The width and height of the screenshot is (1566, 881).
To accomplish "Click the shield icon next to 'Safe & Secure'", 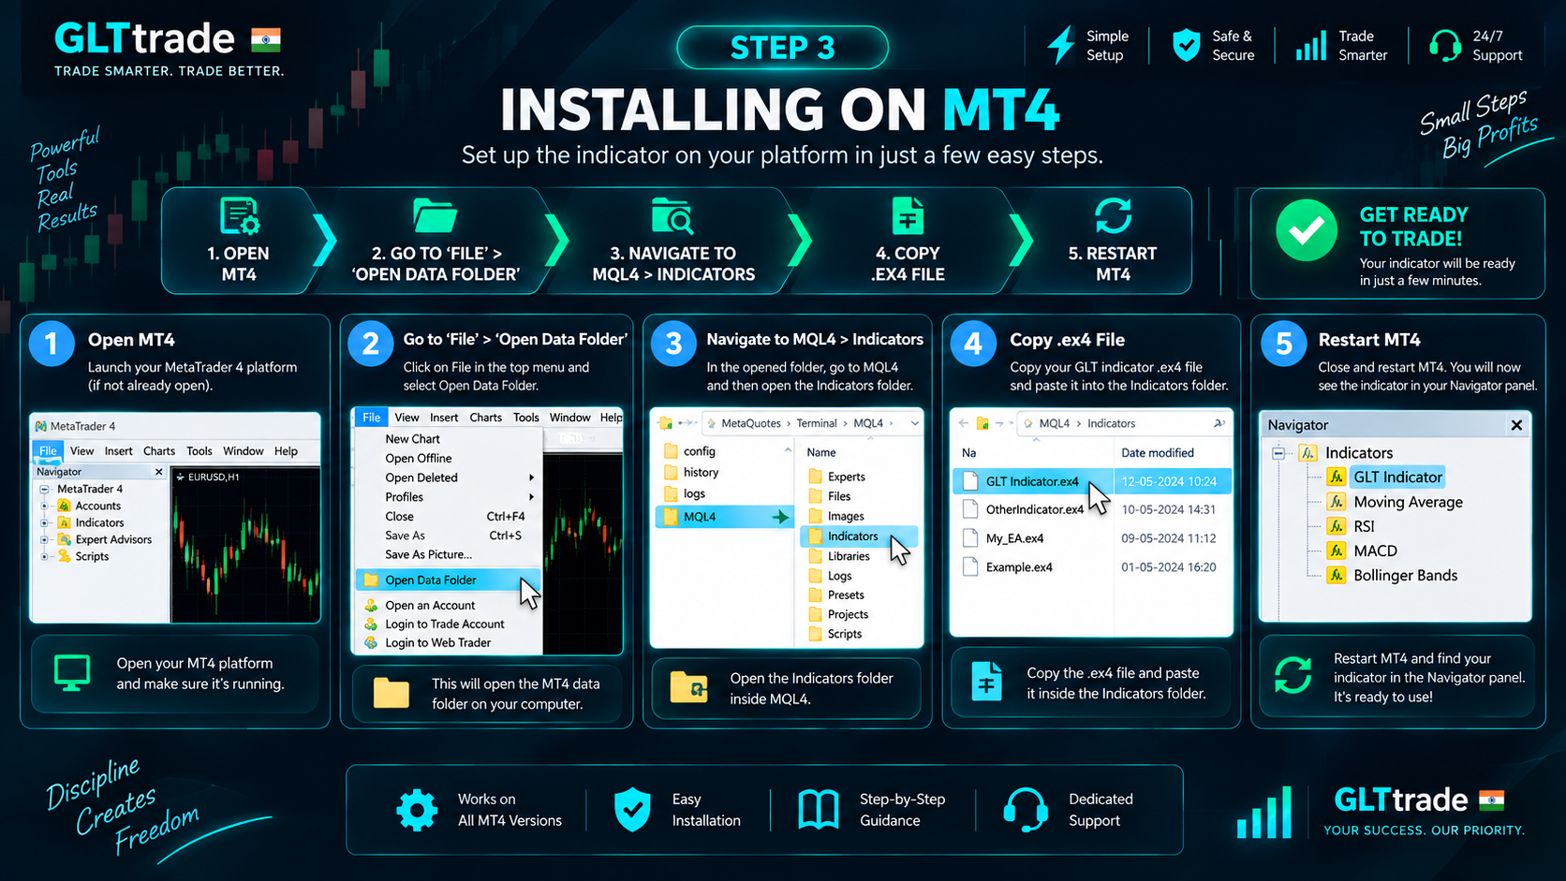I will click(x=1186, y=45).
